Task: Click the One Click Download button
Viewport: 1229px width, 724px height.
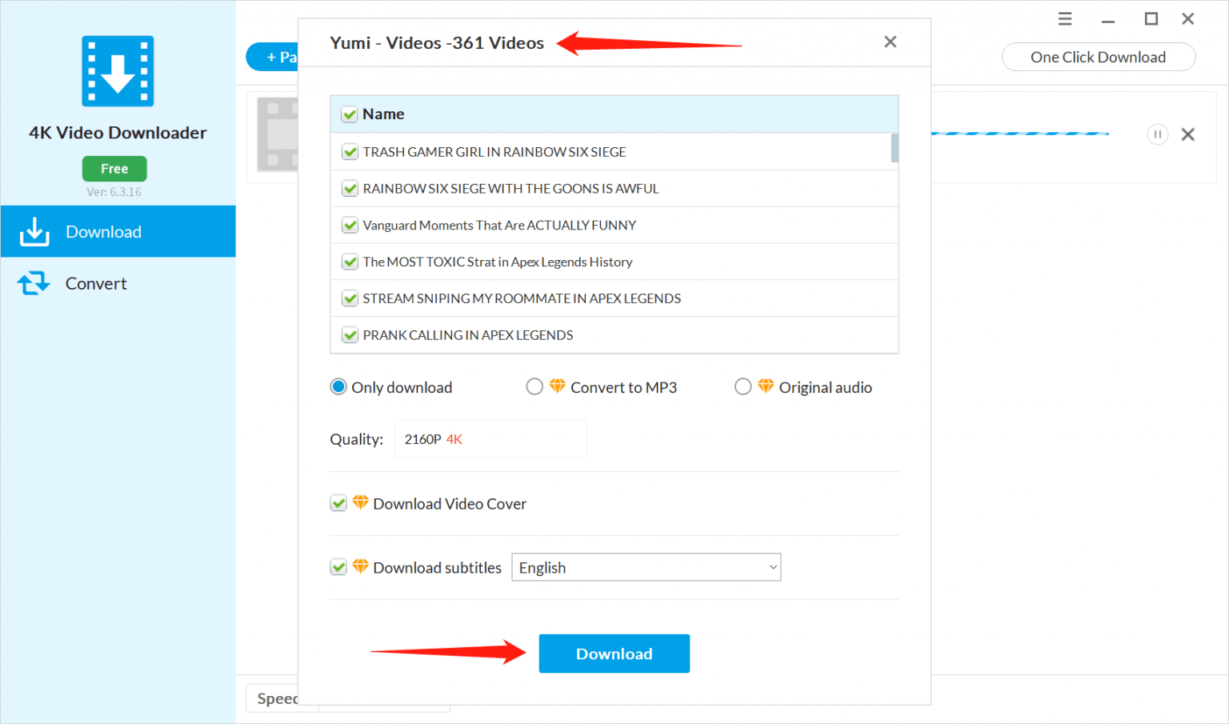Action: 1098,57
